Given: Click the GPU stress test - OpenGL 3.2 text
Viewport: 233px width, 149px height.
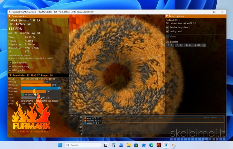Looking at the screenshot, I should (x=181, y=23).
